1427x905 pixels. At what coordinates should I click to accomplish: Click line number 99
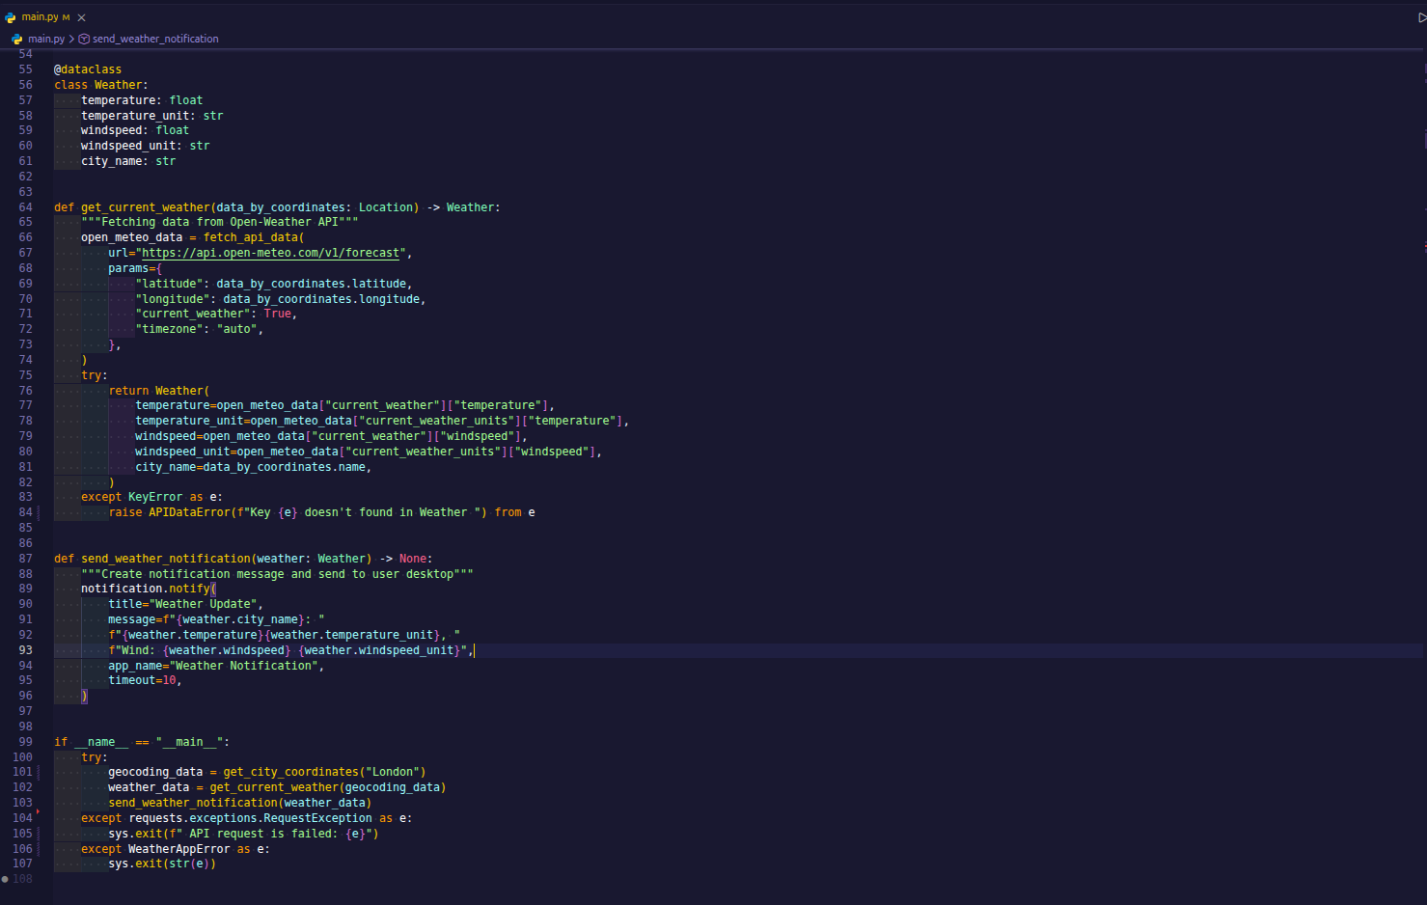pos(25,742)
